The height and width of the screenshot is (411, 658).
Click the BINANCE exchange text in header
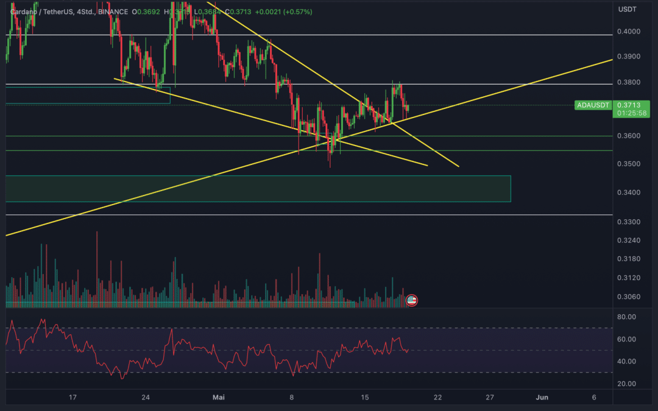[113, 12]
